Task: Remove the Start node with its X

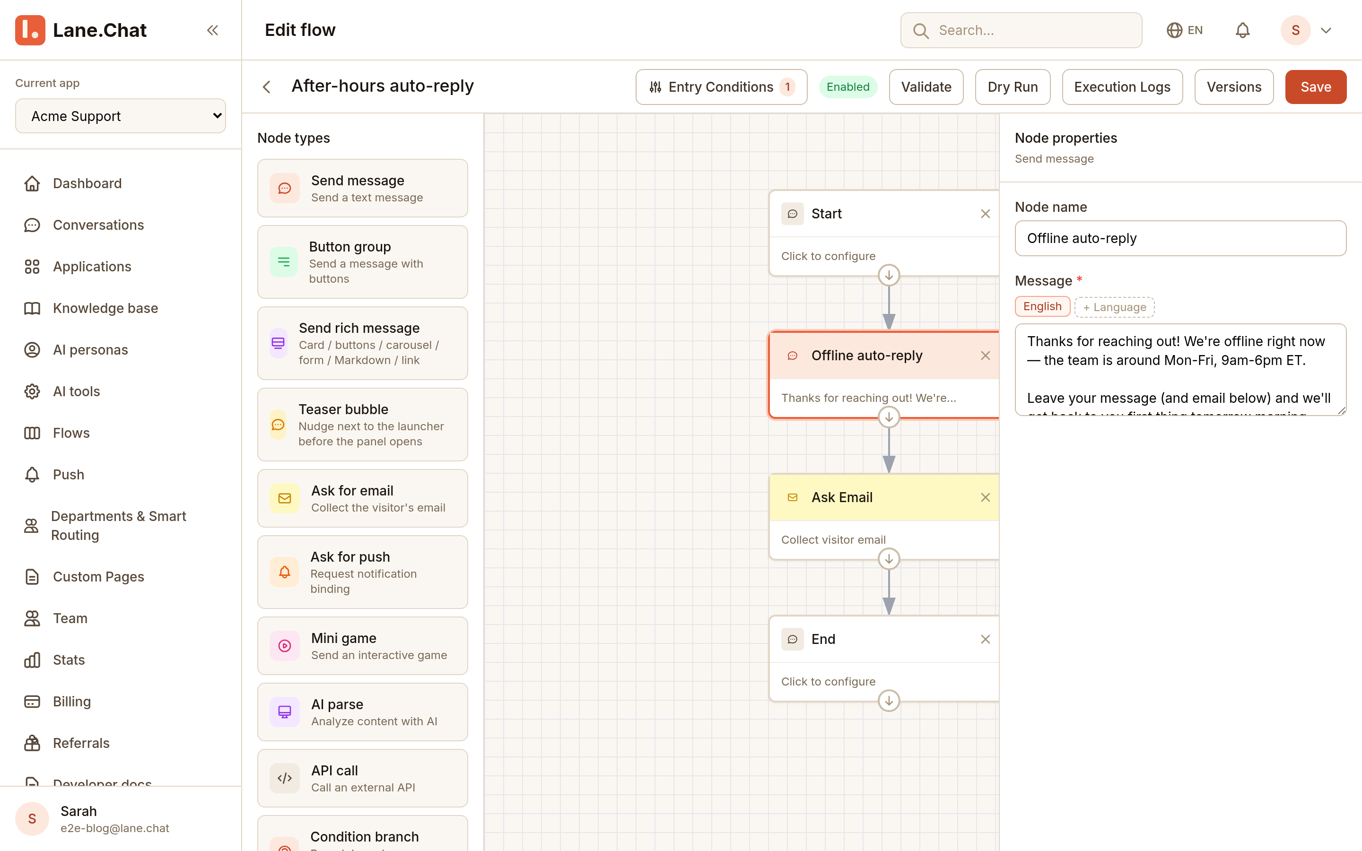Action: click(985, 214)
